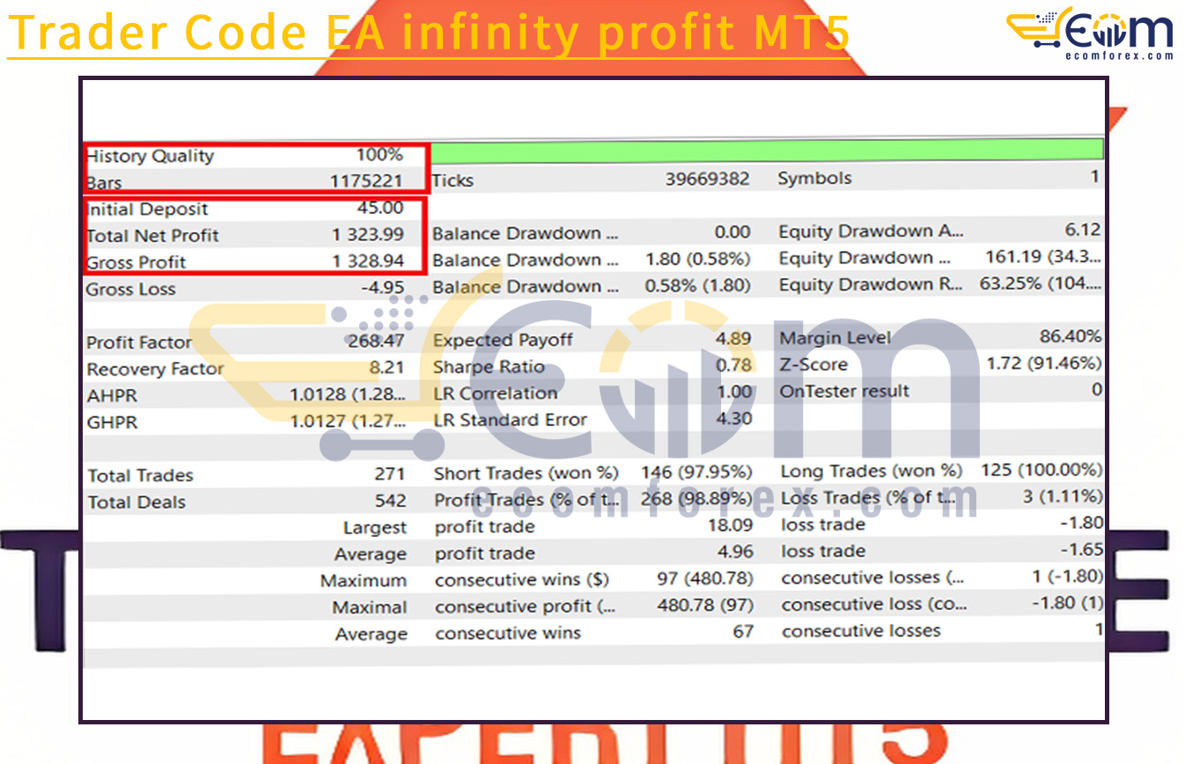The image size is (1185, 764).
Task: Click the "Trader Code EA infinity profit MT5" title
Action: [429, 34]
